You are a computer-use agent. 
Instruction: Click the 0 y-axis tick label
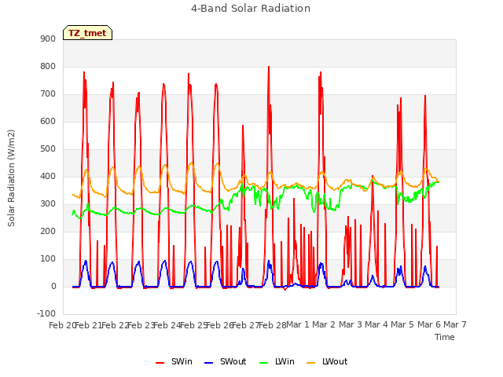[x=53, y=287]
